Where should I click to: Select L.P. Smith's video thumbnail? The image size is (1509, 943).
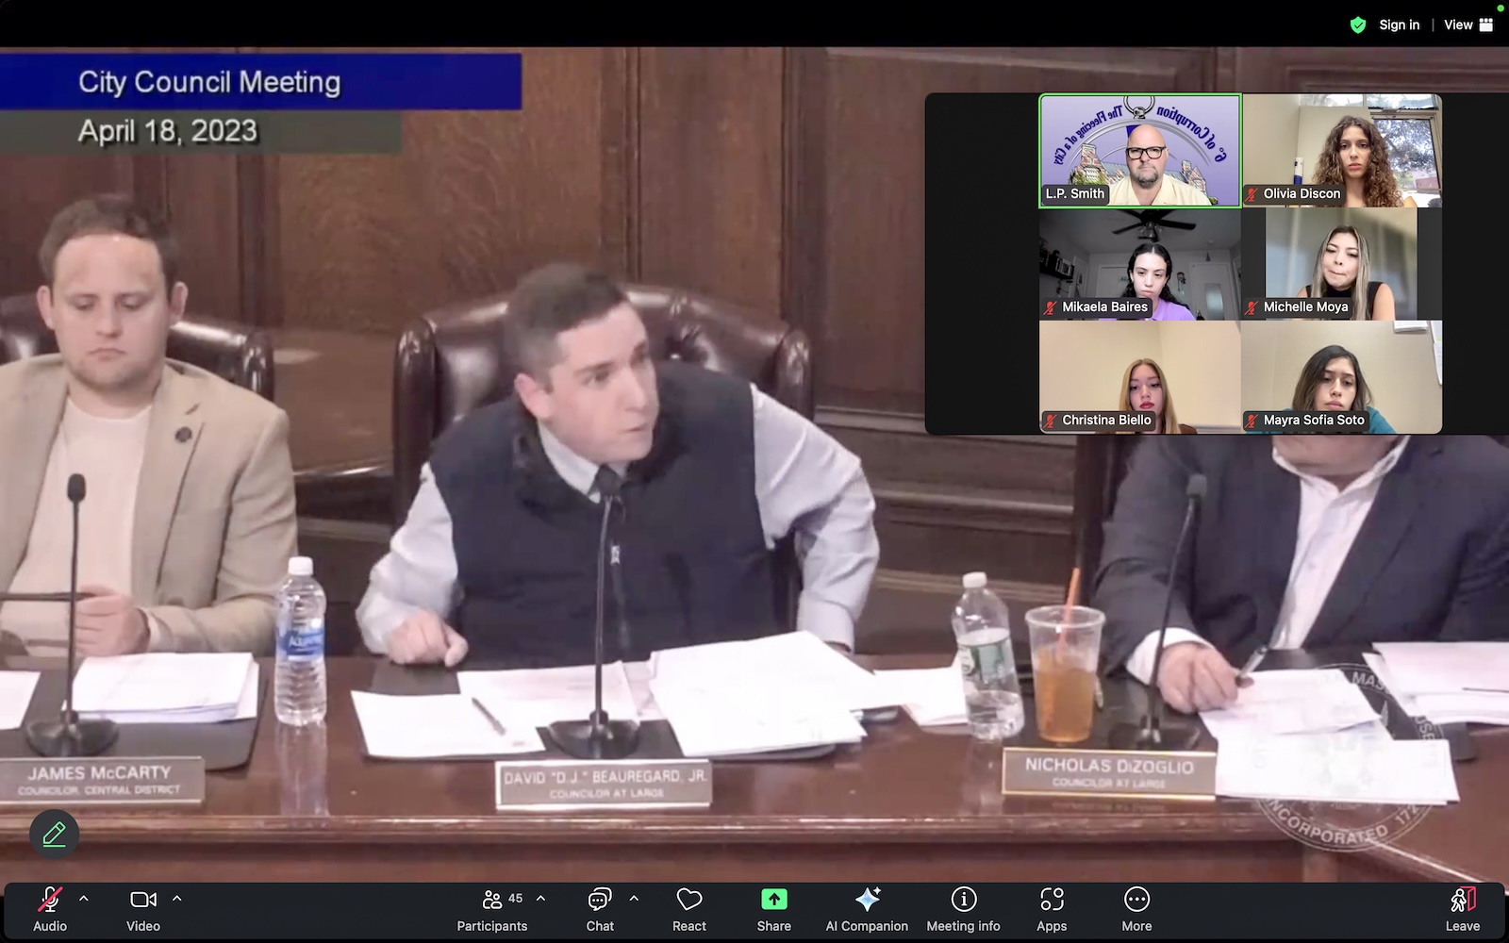tap(1139, 151)
